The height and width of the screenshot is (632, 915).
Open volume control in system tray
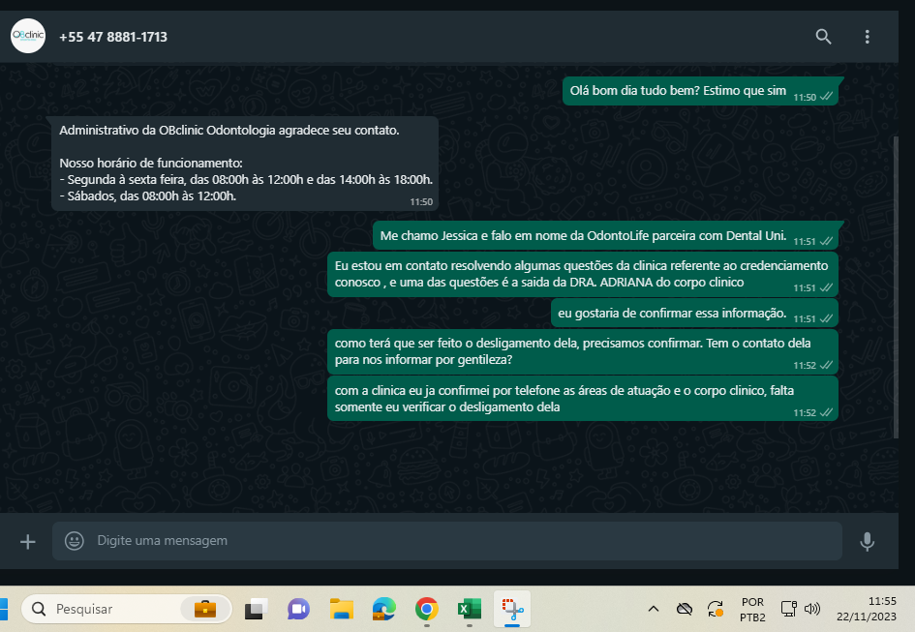click(x=811, y=609)
